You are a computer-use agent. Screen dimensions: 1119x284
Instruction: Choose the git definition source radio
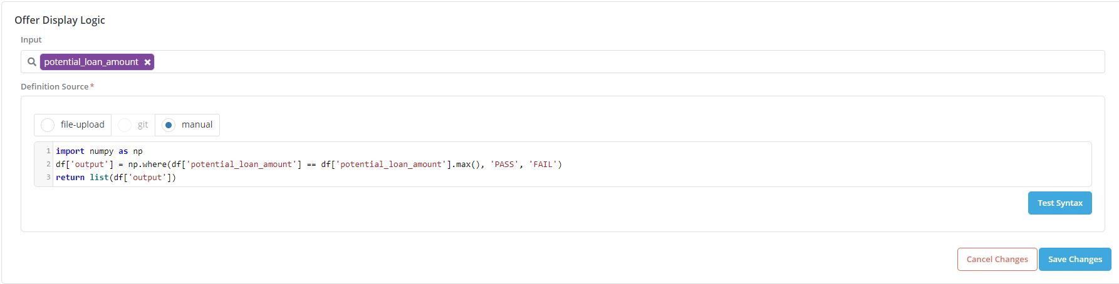(125, 125)
